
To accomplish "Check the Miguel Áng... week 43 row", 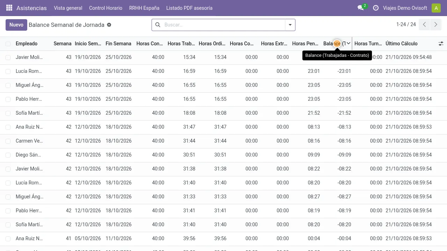I will tap(8, 85).
